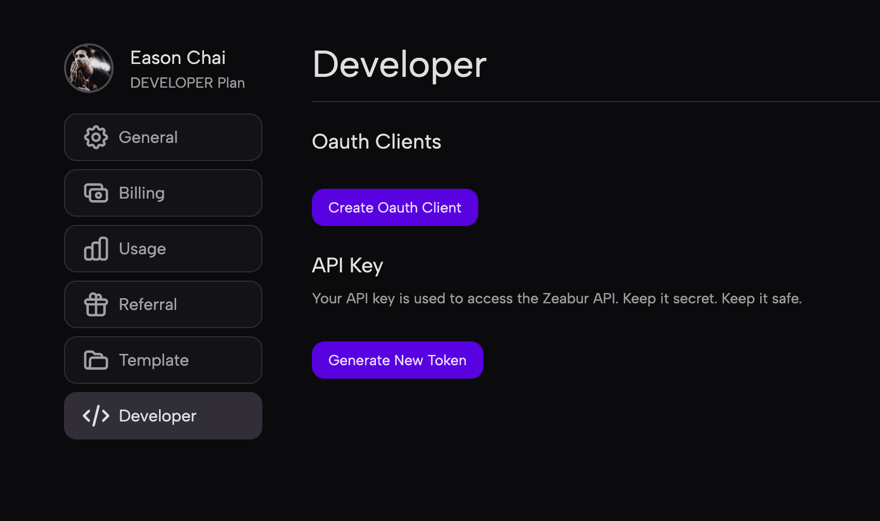The width and height of the screenshot is (880, 521).
Task: Click the Eason Chai user name
Action: tap(178, 58)
